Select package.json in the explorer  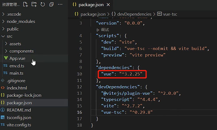pyautogui.click(x=34, y=103)
